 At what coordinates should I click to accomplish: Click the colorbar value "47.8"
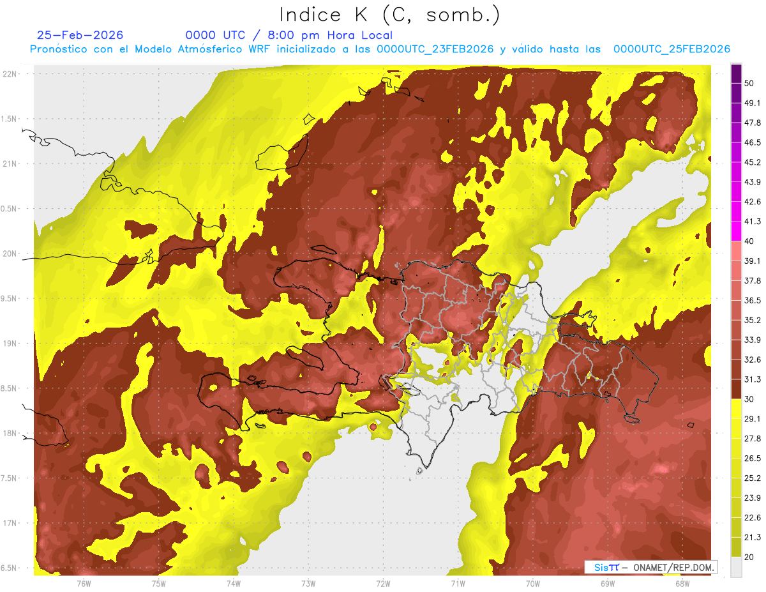pyautogui.click(x=753, y=123)
